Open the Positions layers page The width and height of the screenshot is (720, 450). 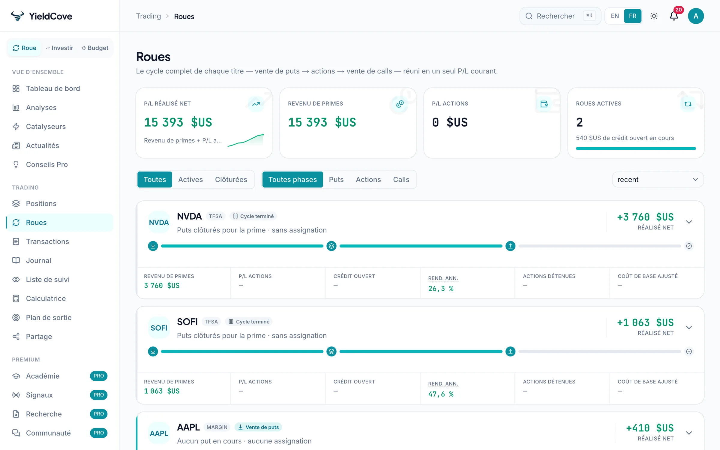click(x=60, y=203)
